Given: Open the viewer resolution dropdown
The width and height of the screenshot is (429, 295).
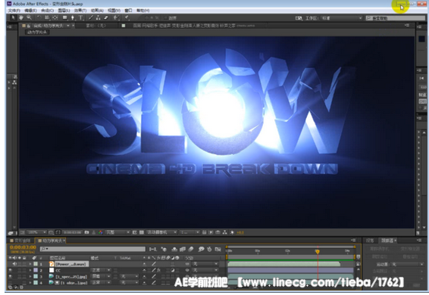Looking at the screenshot, I should coord(117,232).
